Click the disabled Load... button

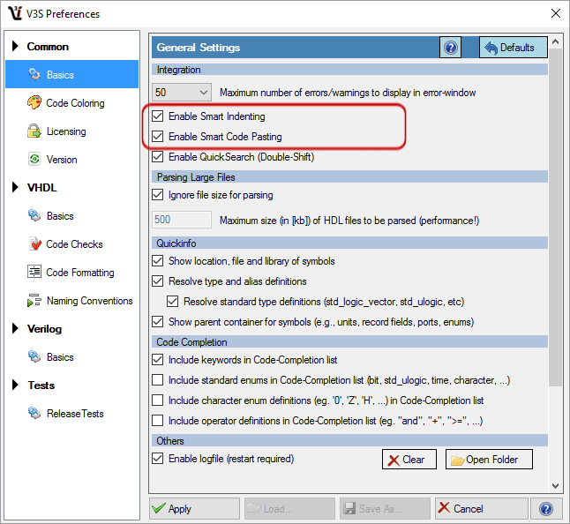click(x=289, y=508)
